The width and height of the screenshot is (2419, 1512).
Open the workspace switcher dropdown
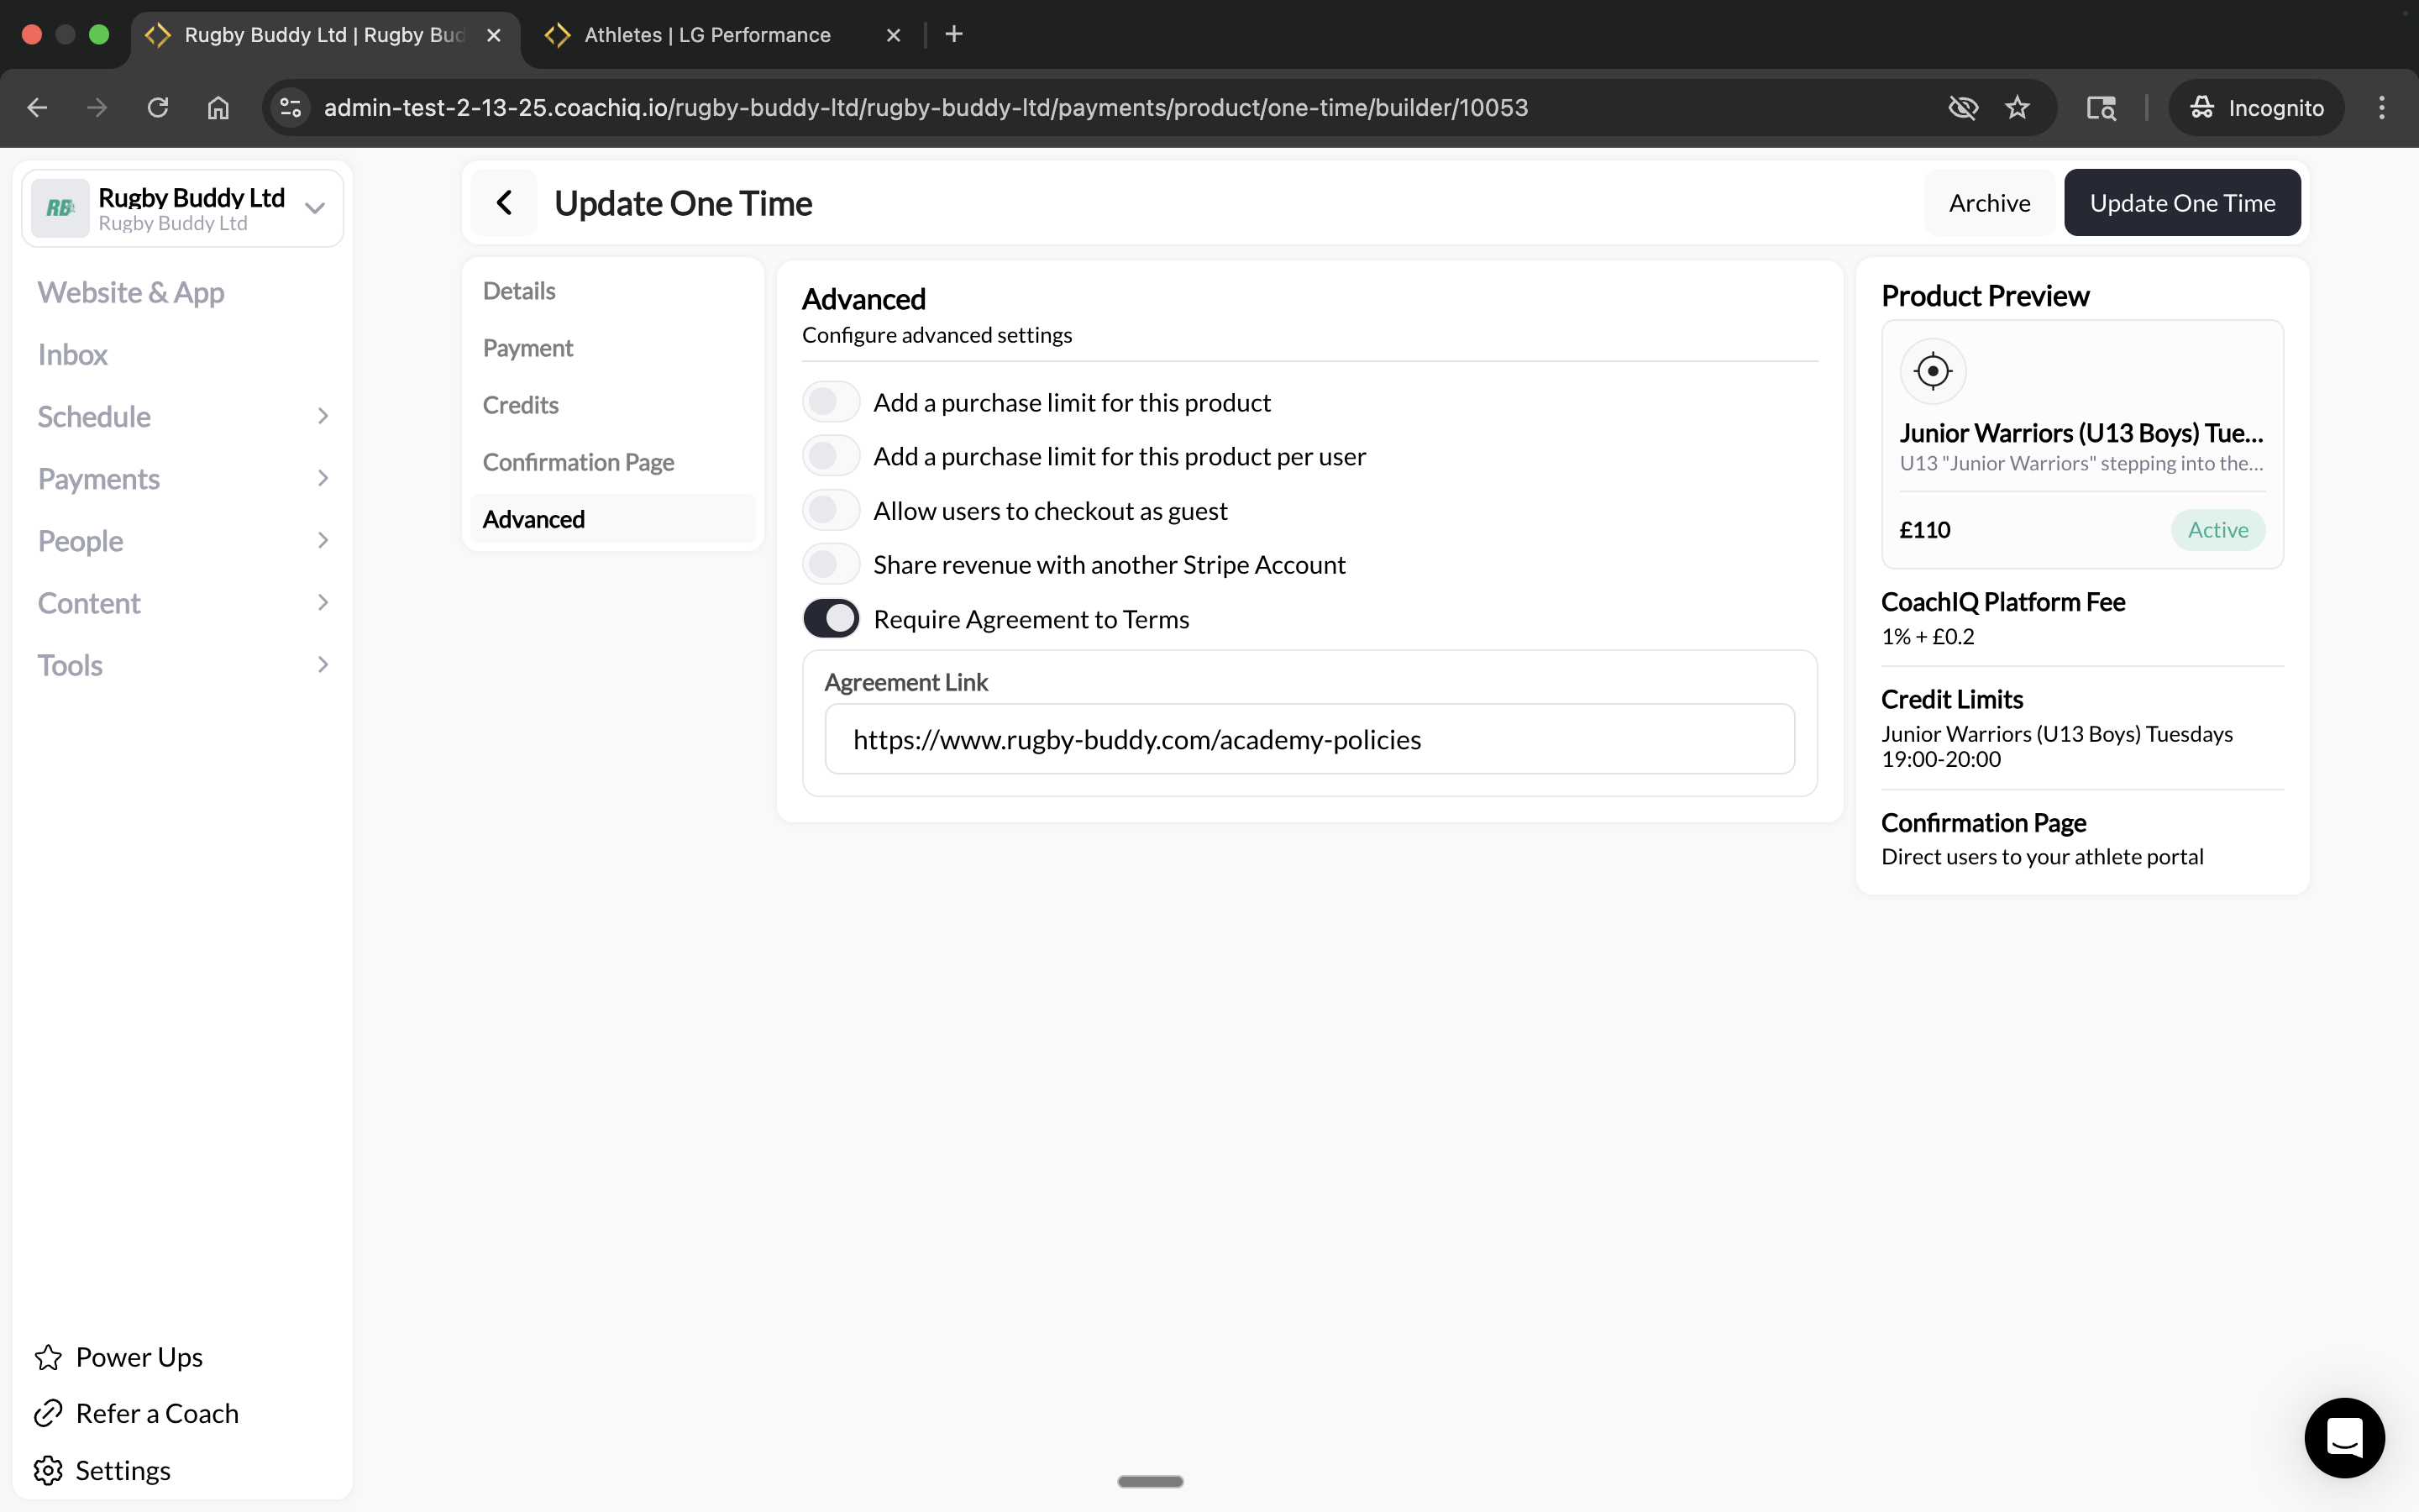pos(312,208)
